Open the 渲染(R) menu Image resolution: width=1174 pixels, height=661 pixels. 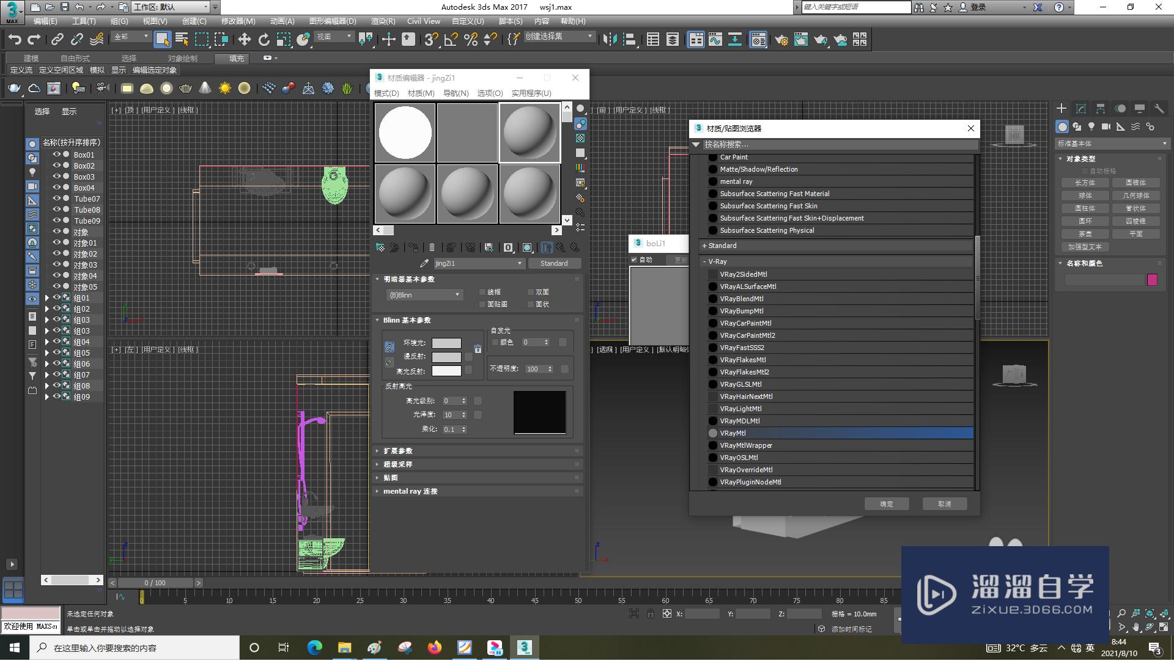383,21
